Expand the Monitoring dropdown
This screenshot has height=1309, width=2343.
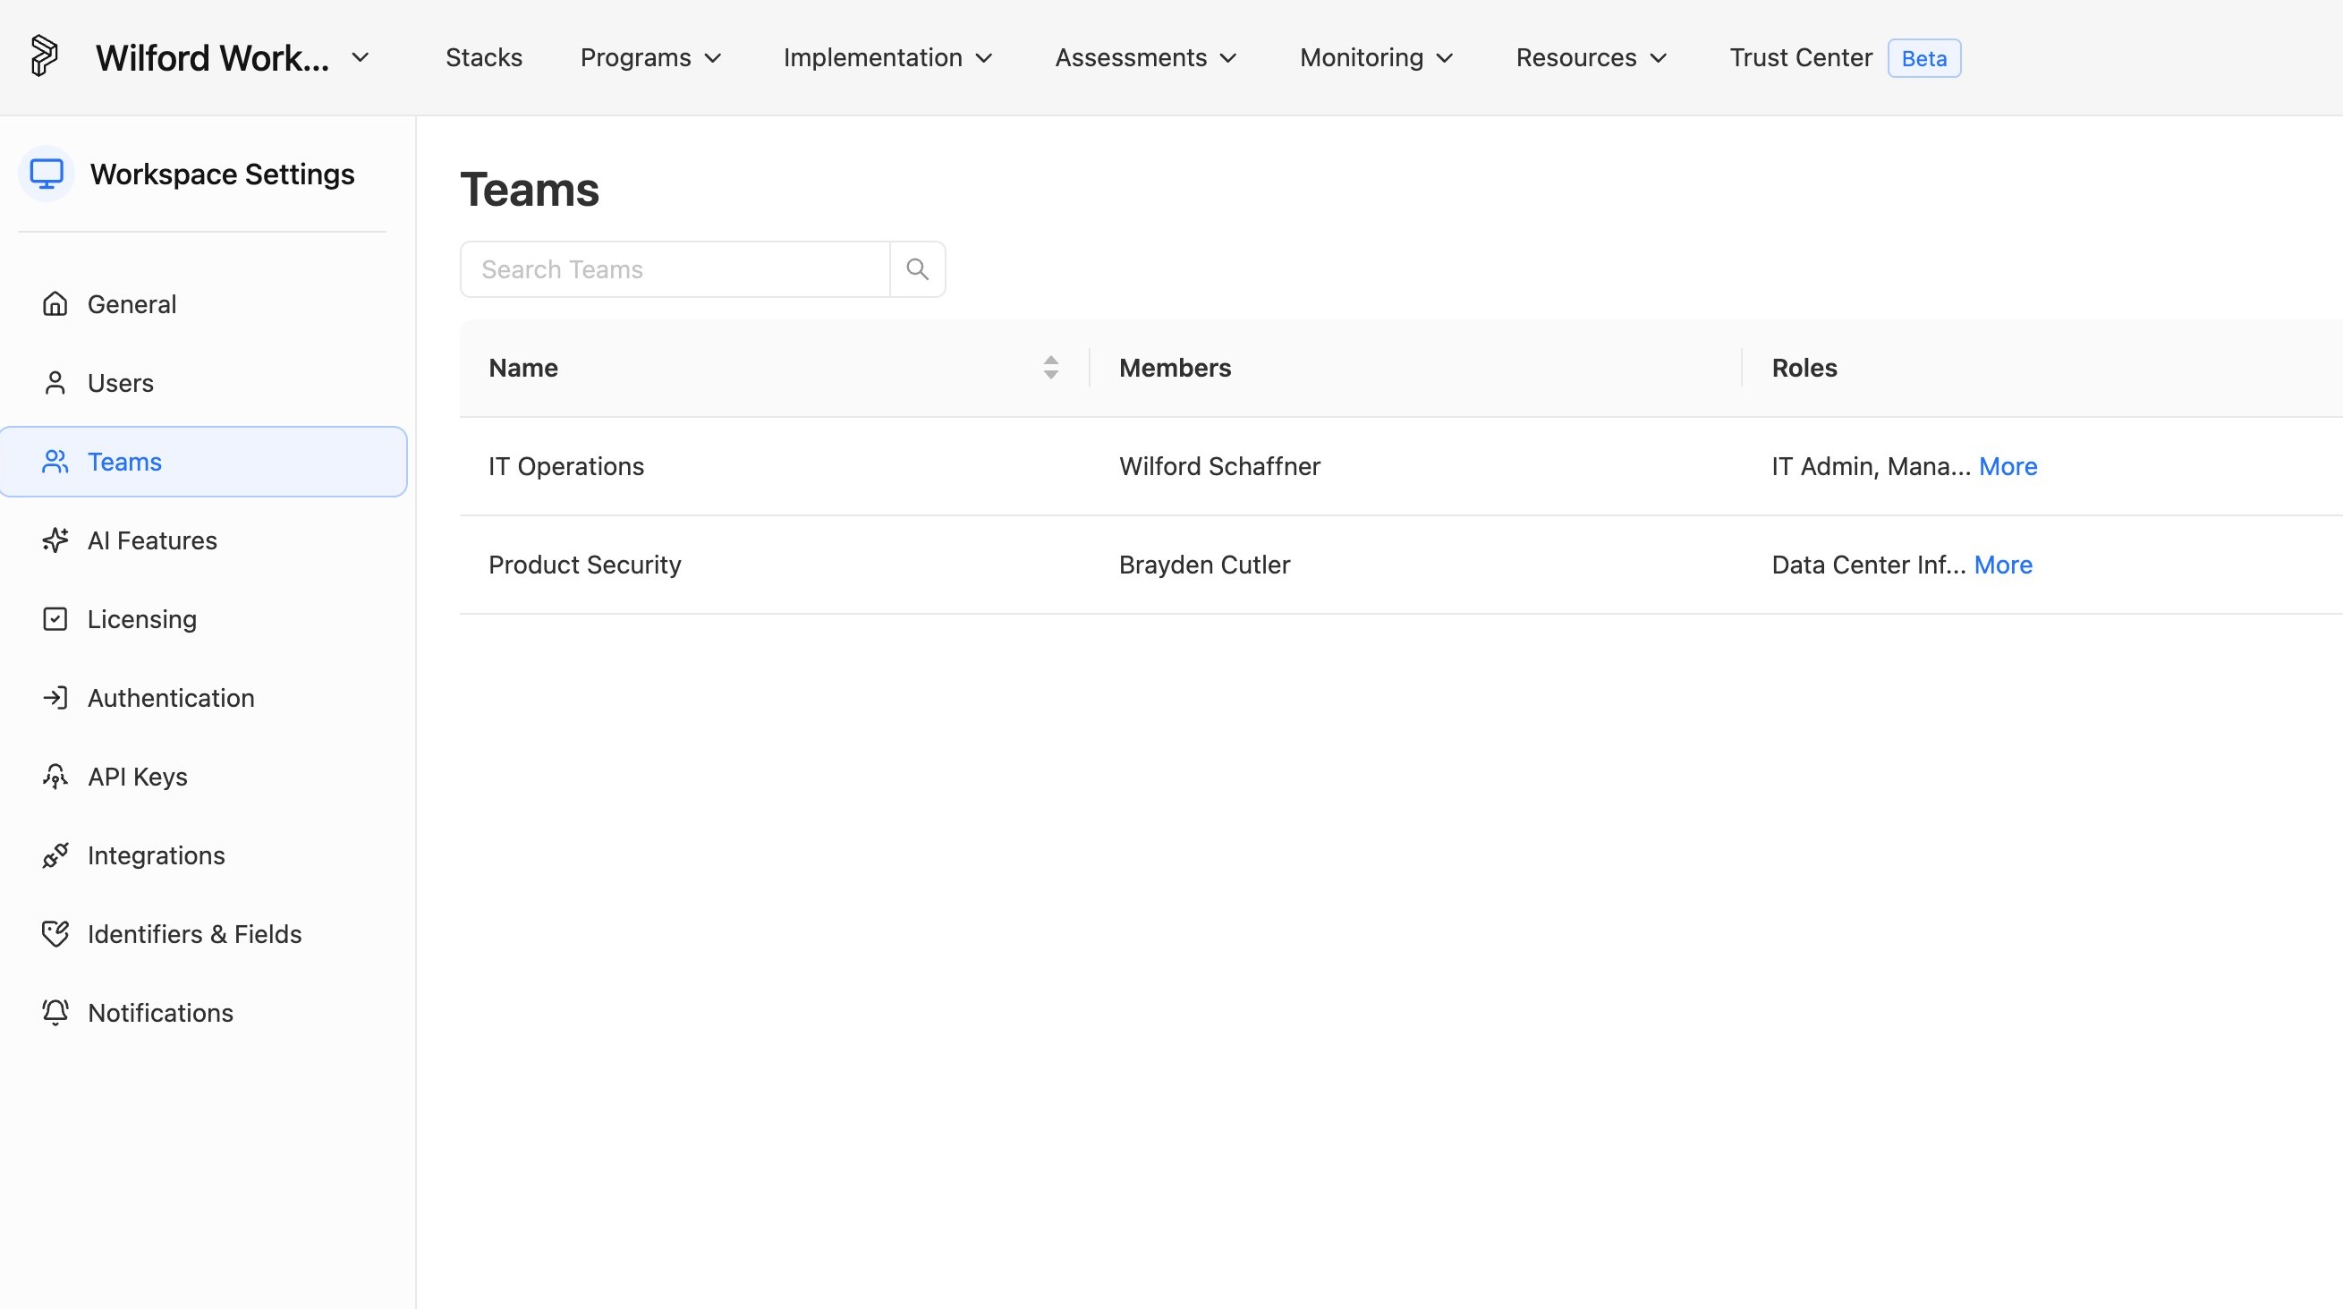coord(1376,57)
